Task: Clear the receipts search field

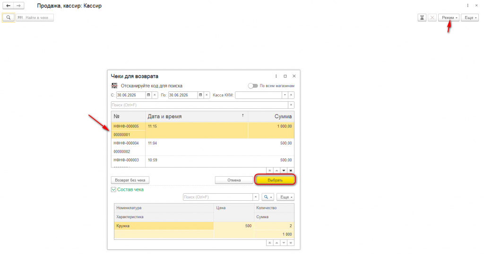Action: pyautogui.click(x=291, y=105)
